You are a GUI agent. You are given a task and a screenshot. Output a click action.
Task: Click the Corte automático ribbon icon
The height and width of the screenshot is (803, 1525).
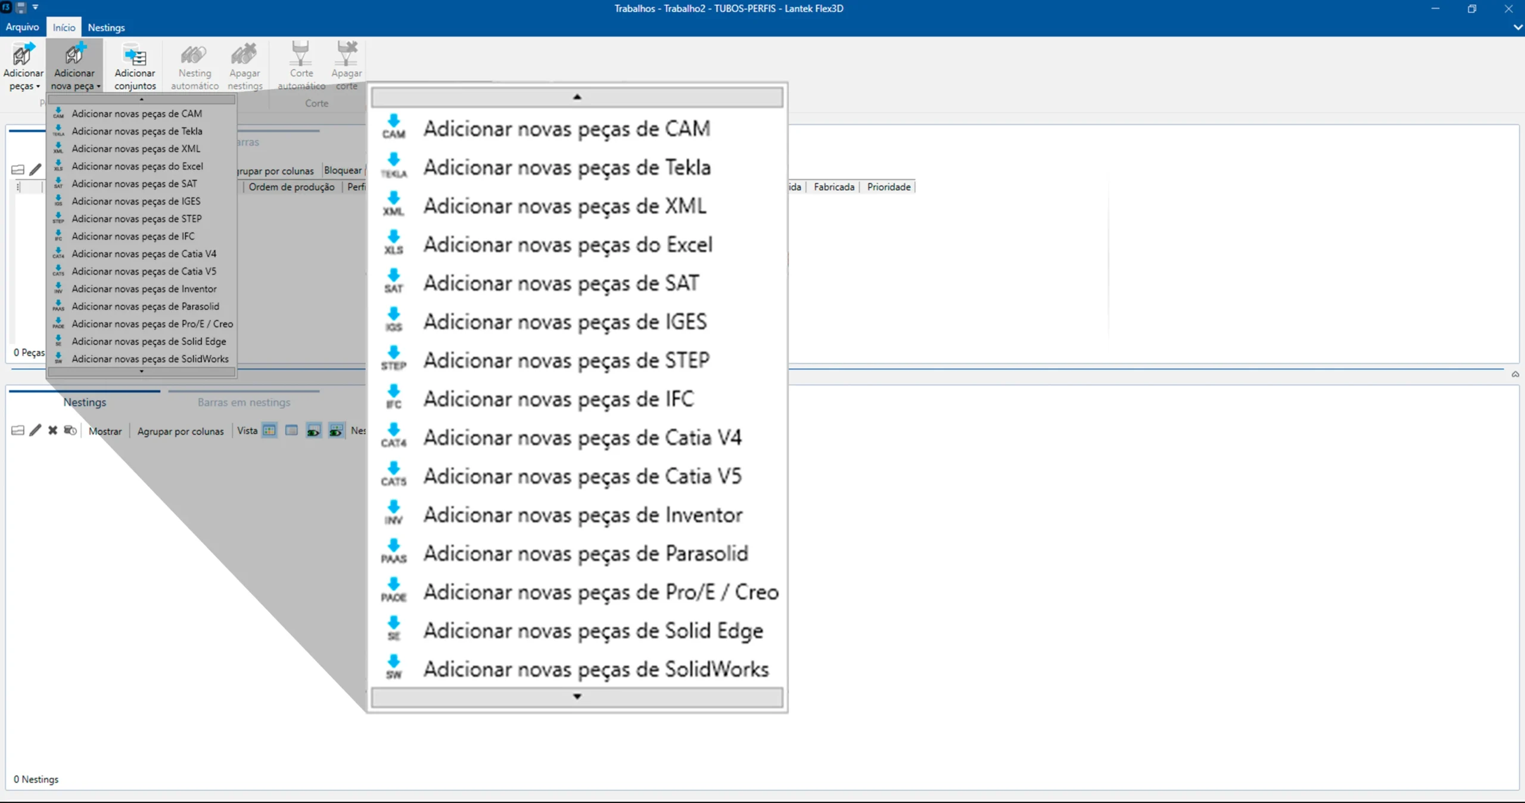301,55
